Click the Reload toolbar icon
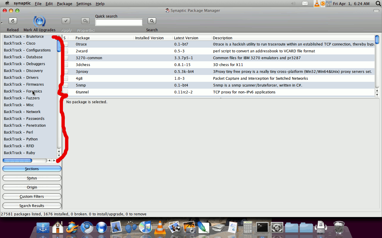The image size is (382, 238). pyautogui.click(x=13, y=21)
